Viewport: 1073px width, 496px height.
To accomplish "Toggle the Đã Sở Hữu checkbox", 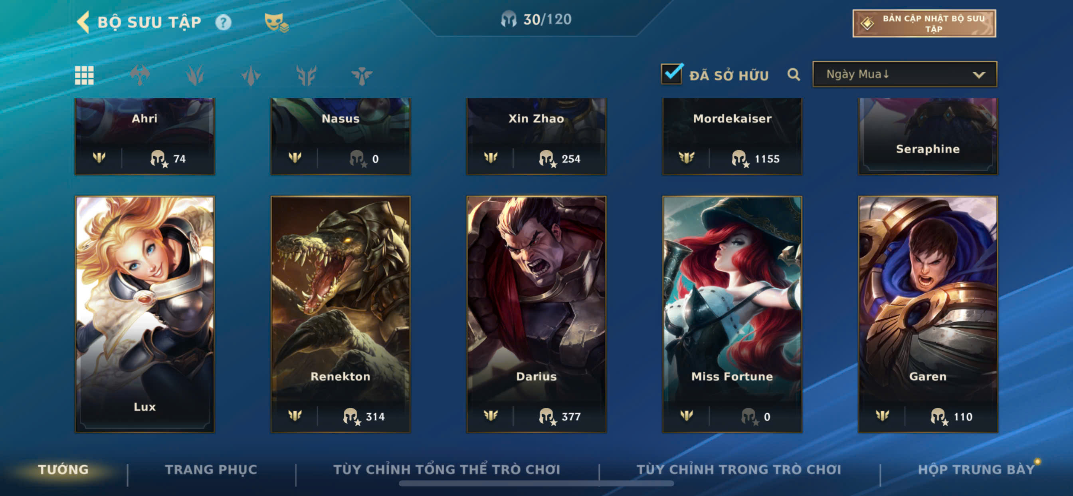I will (x=671, y=74).
